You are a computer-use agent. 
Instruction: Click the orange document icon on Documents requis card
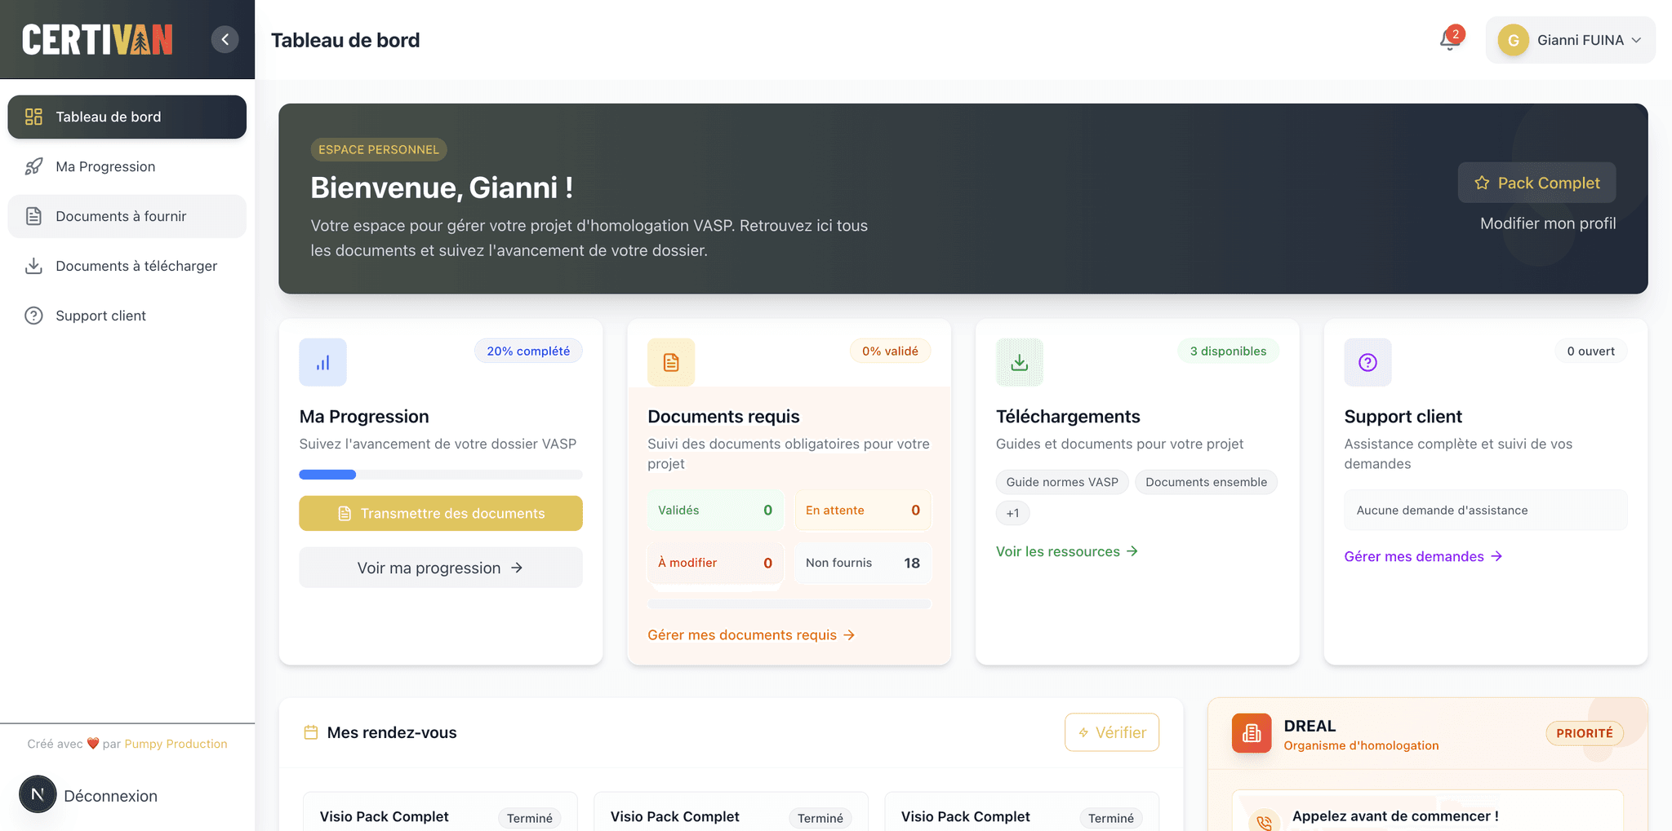[x=670, y=361]
